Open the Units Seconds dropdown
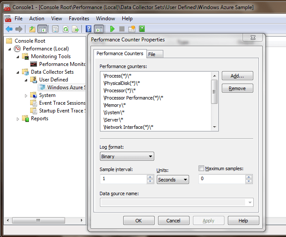286x237 pixels. (x=173, y=180)
